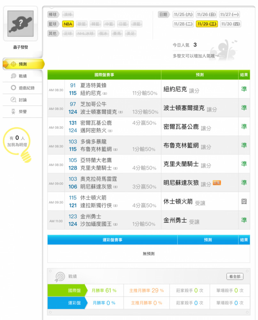Select the 賽馬 filter
This screenshot has height=320, width=258.
117,33
